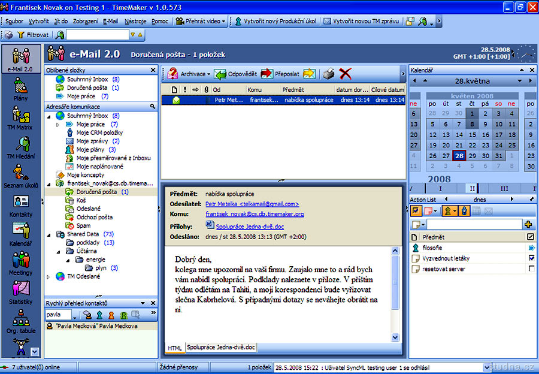Open the Plány sidebar module
The height and width of the screenshot is (374, 539).
tap(20, 89)
